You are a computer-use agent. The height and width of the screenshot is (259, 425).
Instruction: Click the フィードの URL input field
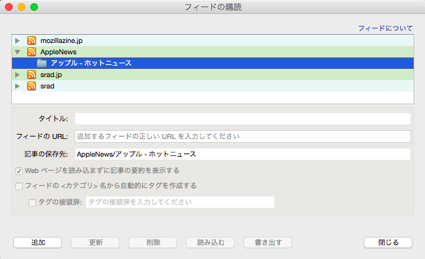click(x=243, y=136)
